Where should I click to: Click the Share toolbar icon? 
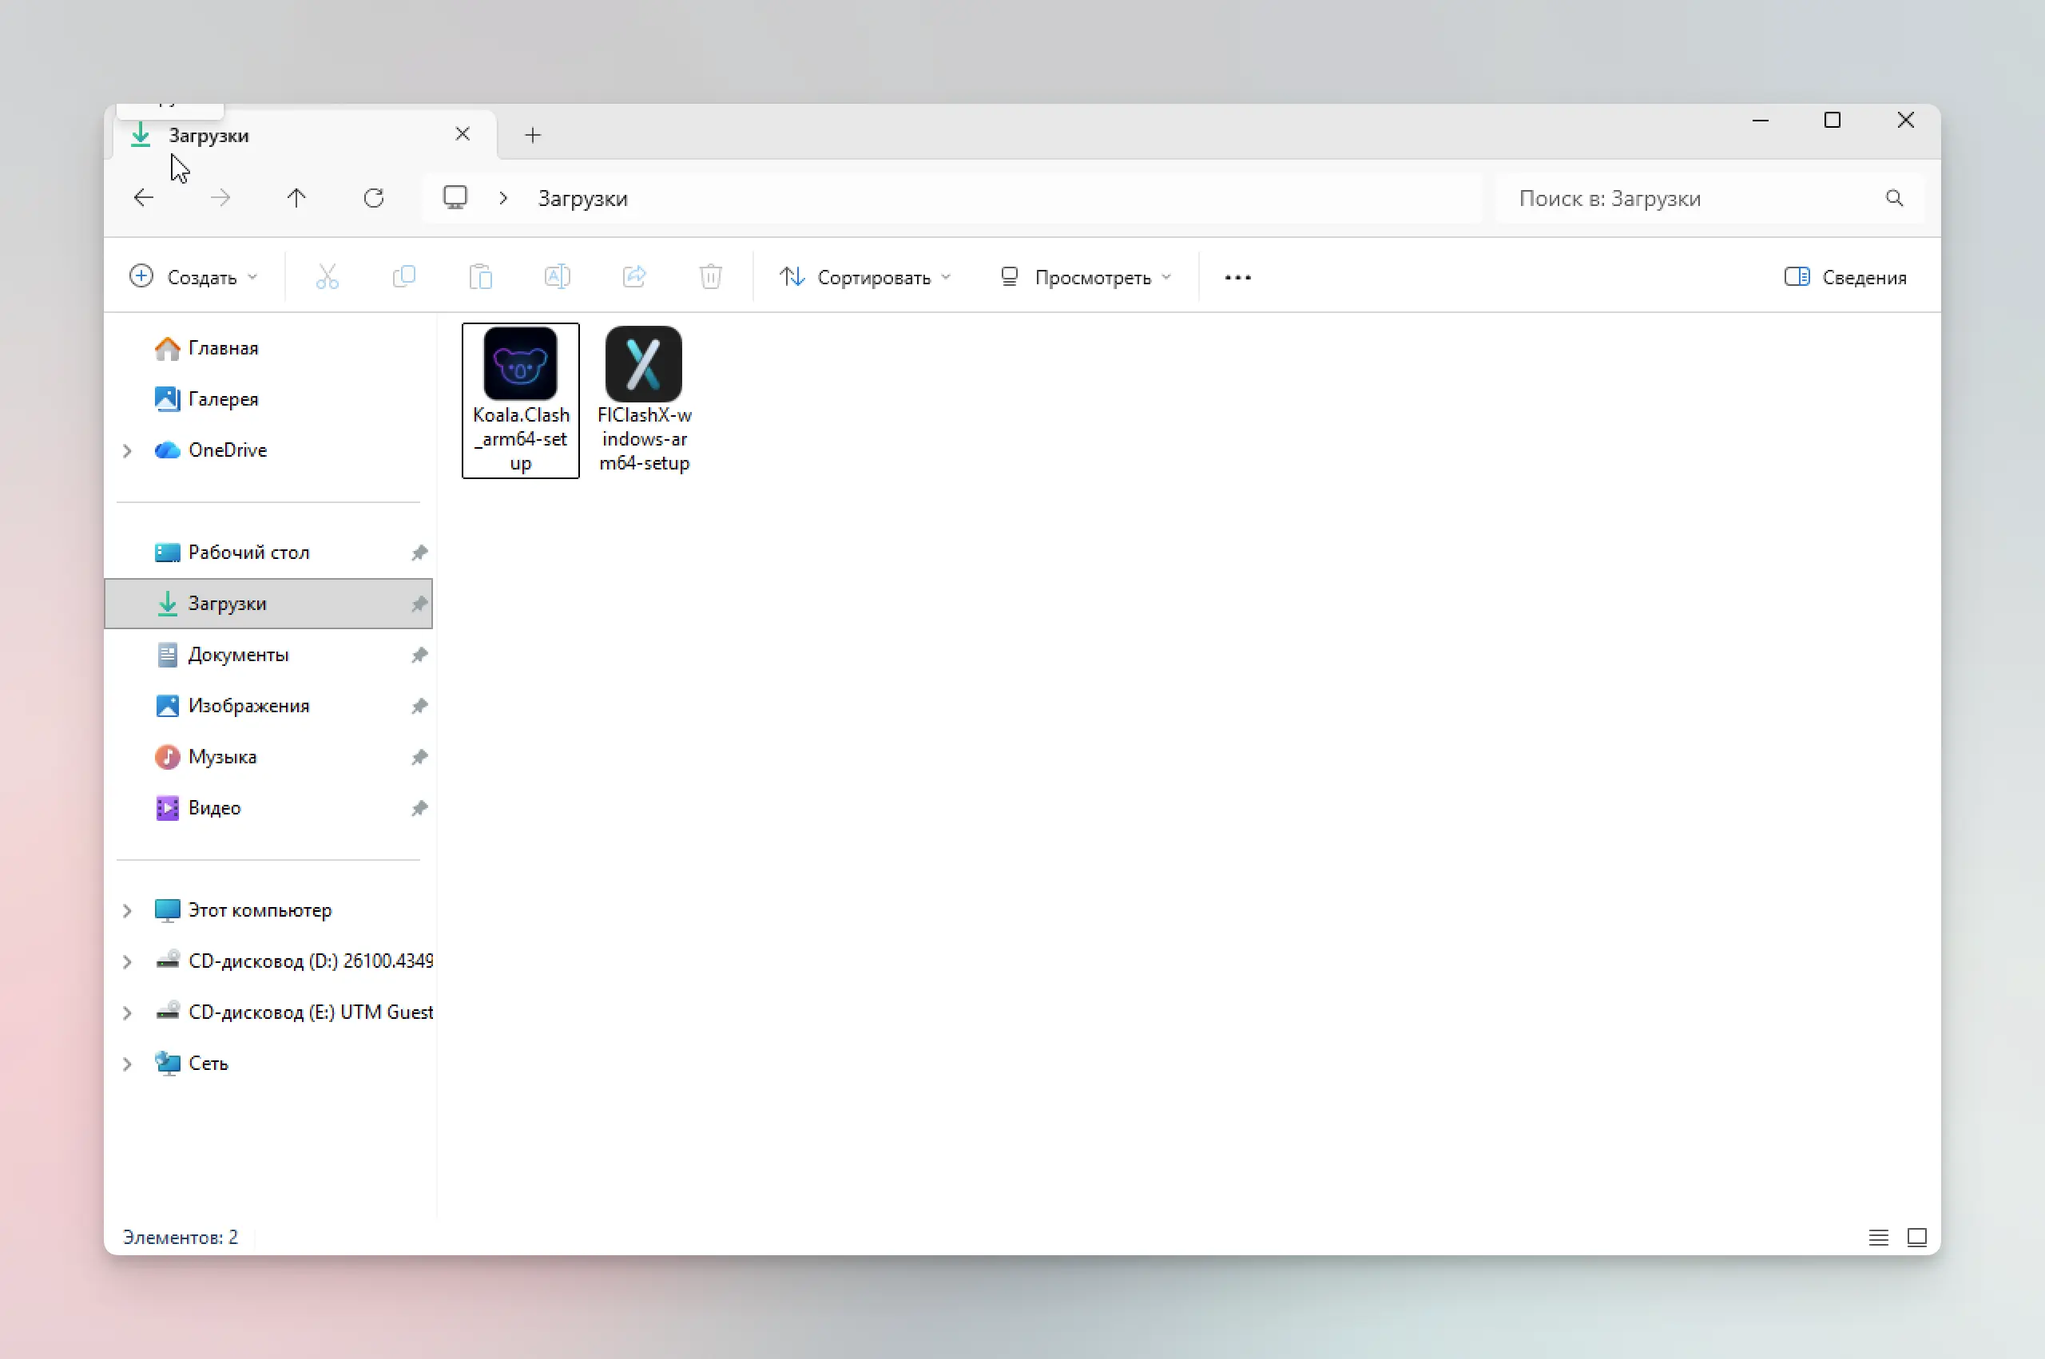[633, 277]
